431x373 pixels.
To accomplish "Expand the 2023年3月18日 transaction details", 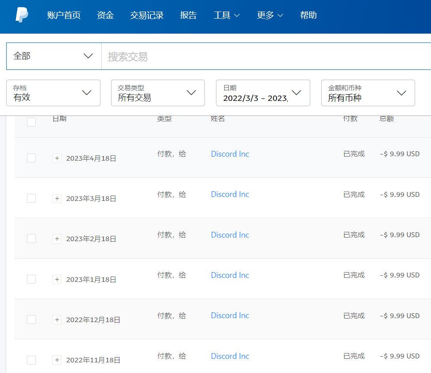I will tap(57, 199).
